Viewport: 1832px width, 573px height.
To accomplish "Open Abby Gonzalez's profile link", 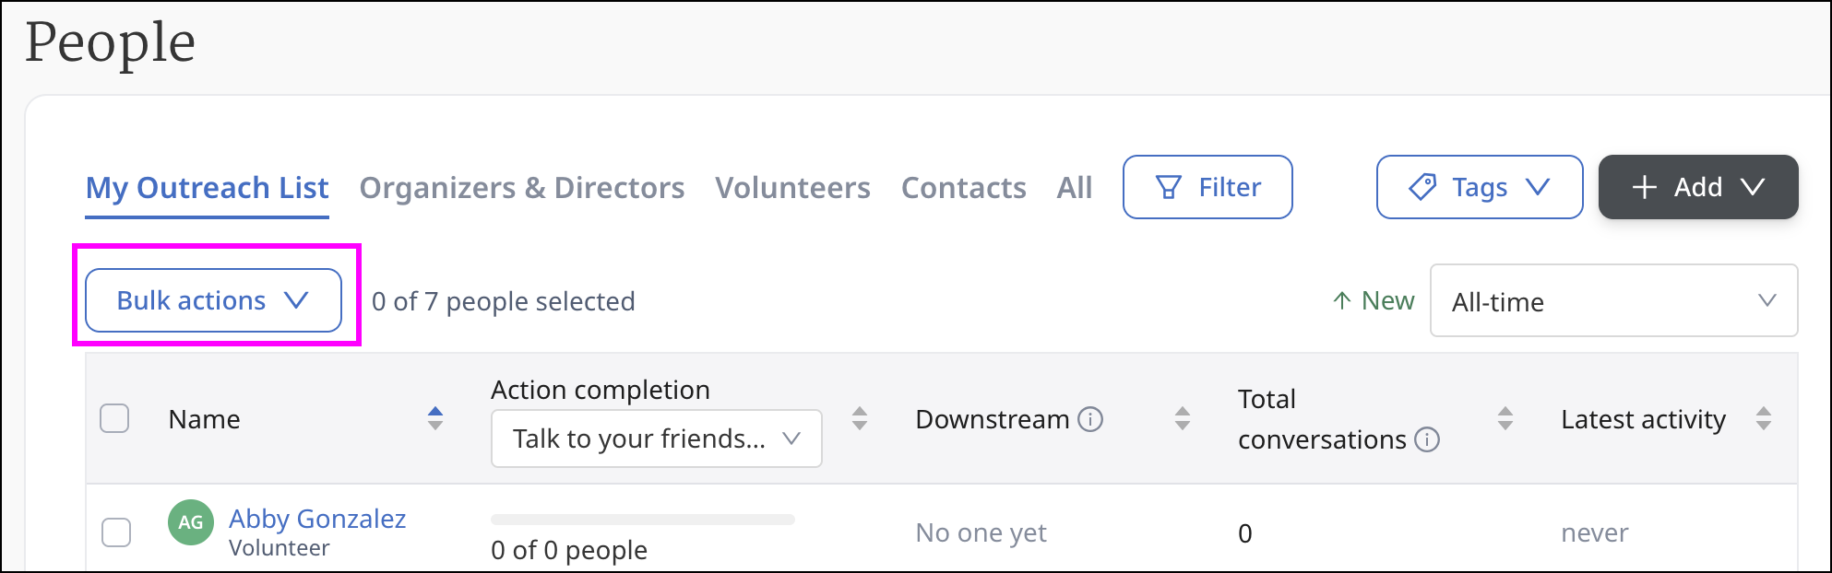I will point(317,519).
